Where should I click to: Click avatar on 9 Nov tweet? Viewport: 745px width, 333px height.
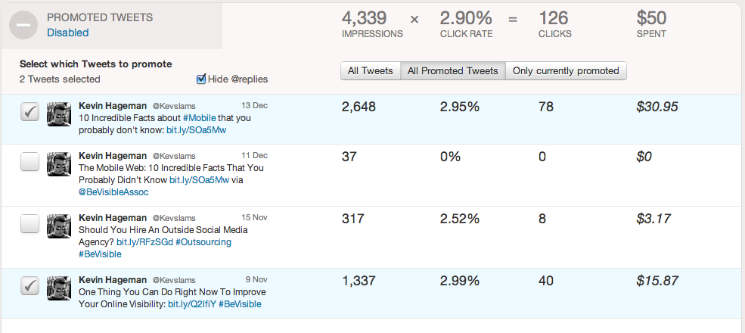click(x=59, y=288)
